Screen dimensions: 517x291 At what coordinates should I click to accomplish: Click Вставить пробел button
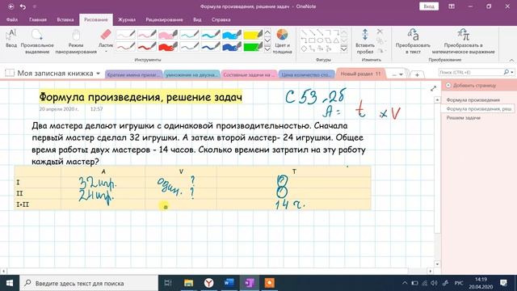364,41
